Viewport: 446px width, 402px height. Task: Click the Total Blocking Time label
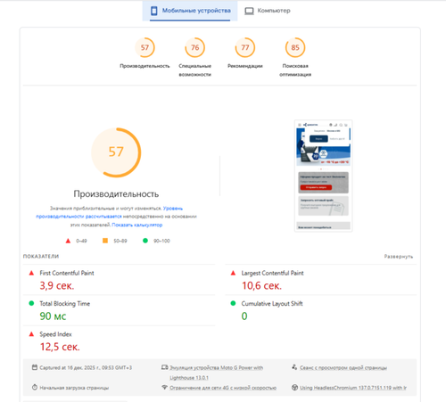(x=65, y=304)
